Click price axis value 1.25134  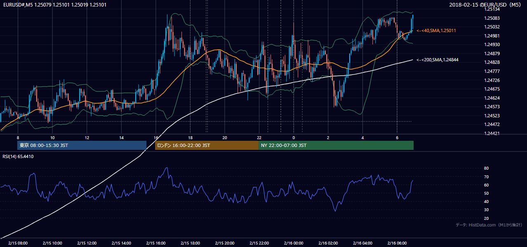[493, 9]
